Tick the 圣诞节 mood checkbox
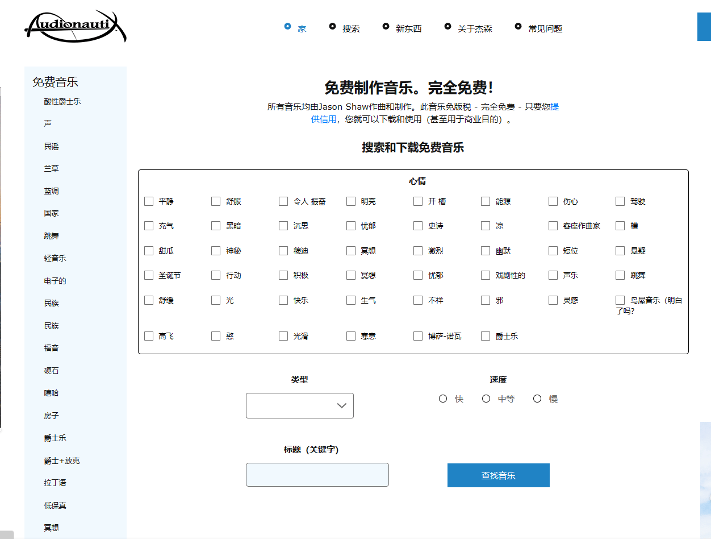 coord(149,275)
